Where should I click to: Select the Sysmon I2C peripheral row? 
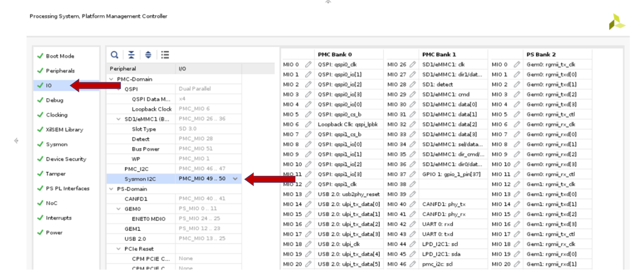(x=140, y=179)
